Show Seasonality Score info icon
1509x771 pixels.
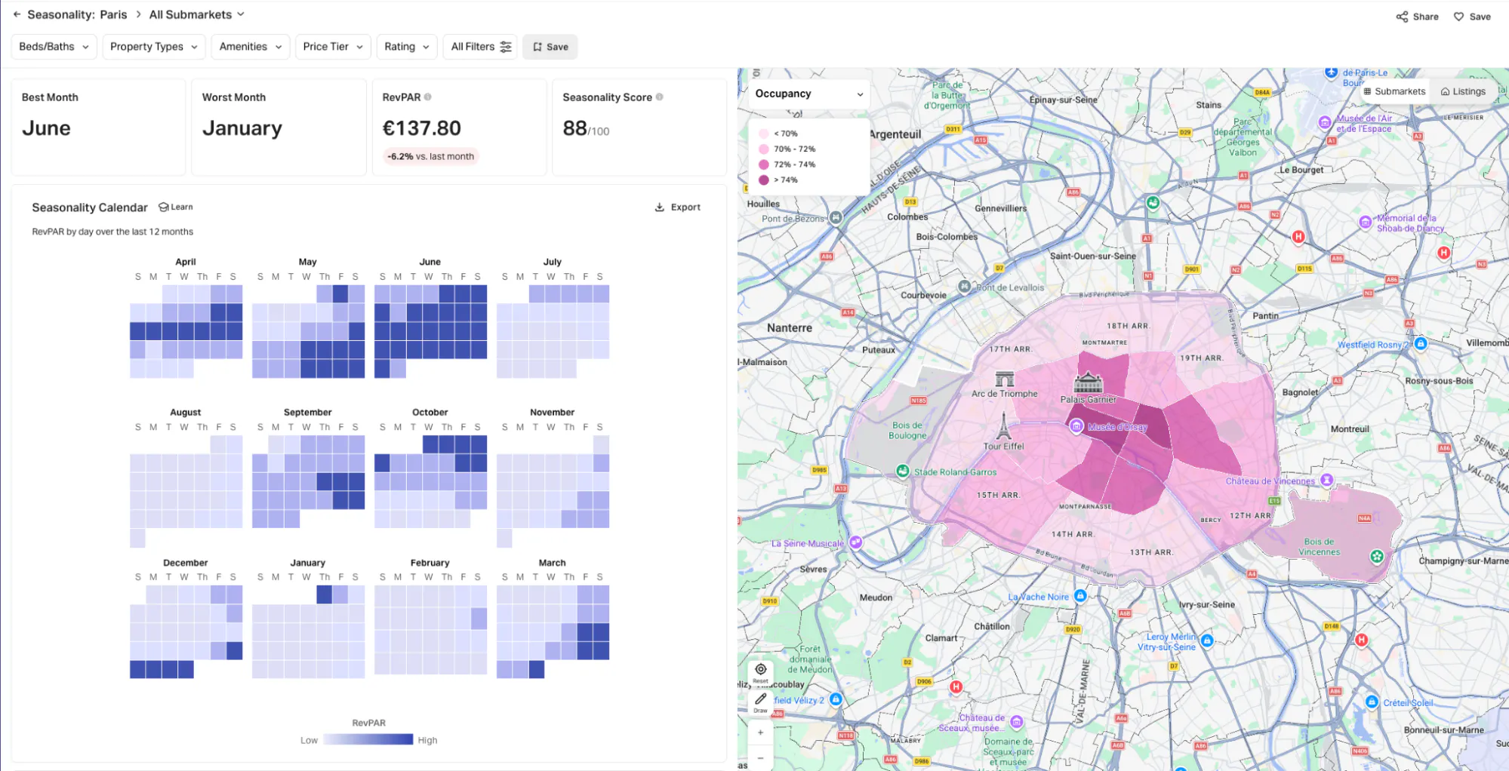[660, 97]
